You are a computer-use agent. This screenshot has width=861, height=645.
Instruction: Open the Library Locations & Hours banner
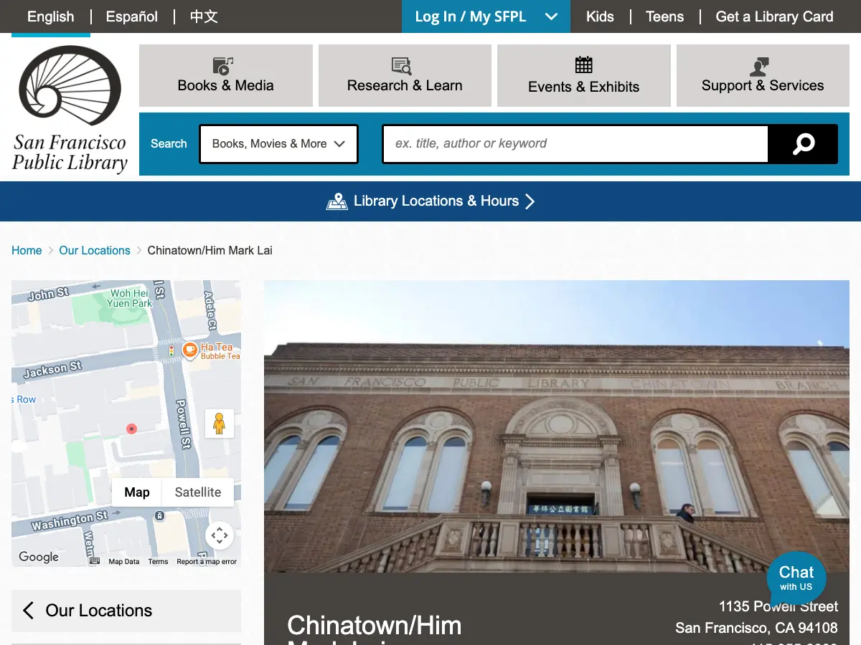430,201
